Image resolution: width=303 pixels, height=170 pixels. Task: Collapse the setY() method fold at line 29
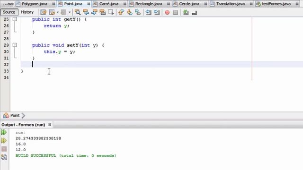(x=15, y=45)
